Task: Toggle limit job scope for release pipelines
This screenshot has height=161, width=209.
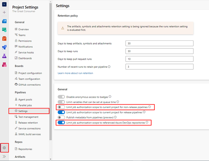Action: [61, 112]
